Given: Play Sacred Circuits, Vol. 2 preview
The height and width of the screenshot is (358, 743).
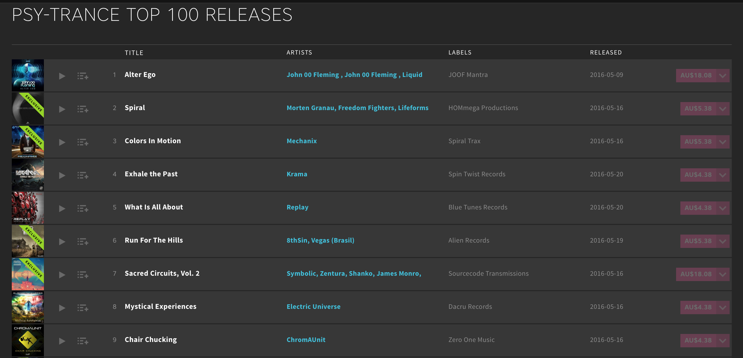Looking at the screenshot, I should click(62, 275).
